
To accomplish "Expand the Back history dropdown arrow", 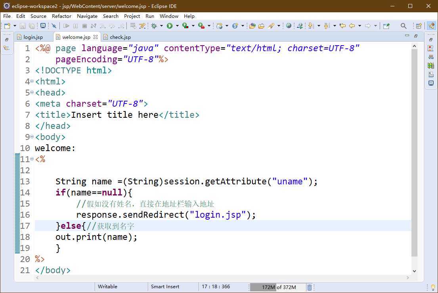I will [360, 26].
